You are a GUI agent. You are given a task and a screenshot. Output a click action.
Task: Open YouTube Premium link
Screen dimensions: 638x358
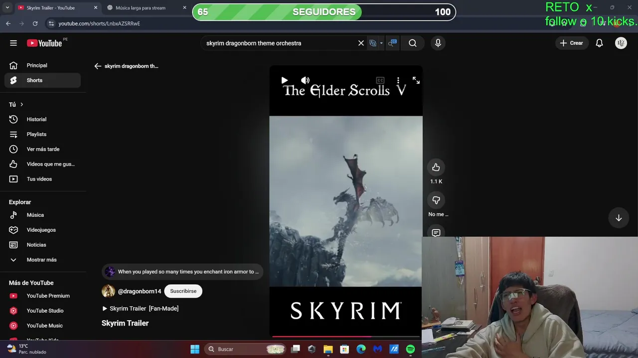click(x=43, y=296)
